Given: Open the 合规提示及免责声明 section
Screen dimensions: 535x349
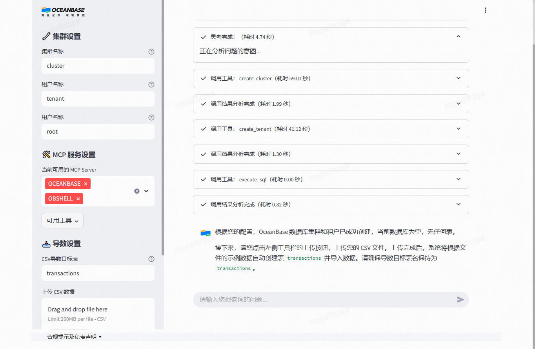Looking at the screenshot, I should coord(75,336).
